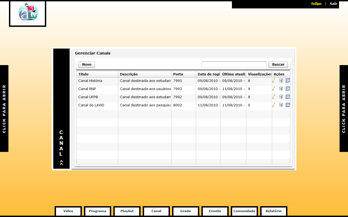Open the details icon for Canal UFPB
The image size is (348, 217).
288,97
